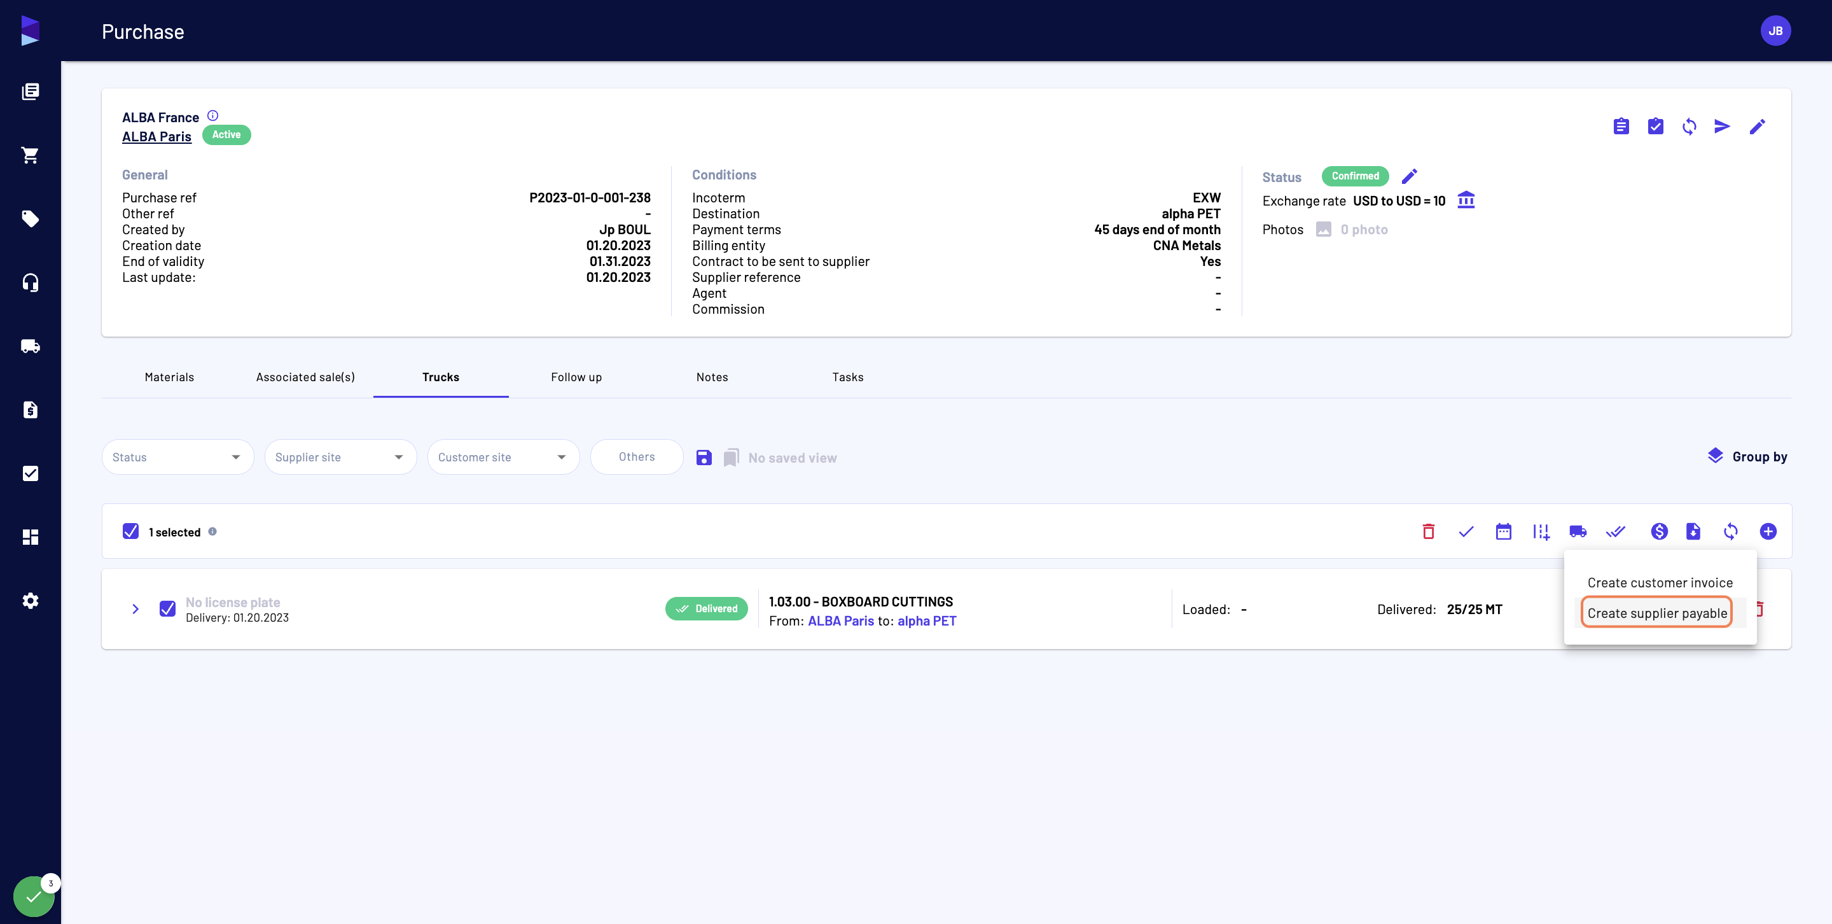
Task: Select Create customer invoice menu entry
Action: tap(1660, 582)
